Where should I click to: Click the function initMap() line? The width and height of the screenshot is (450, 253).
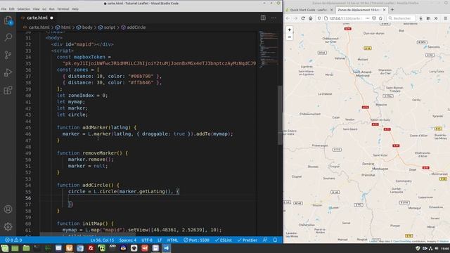85,223
